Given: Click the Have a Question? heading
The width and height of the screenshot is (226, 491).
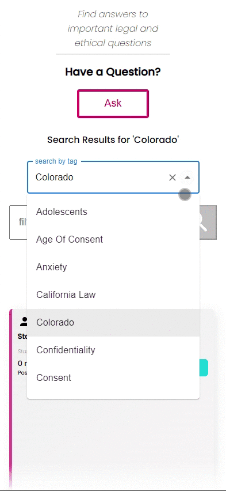Looking at the screenshot, I should point(113,72).
